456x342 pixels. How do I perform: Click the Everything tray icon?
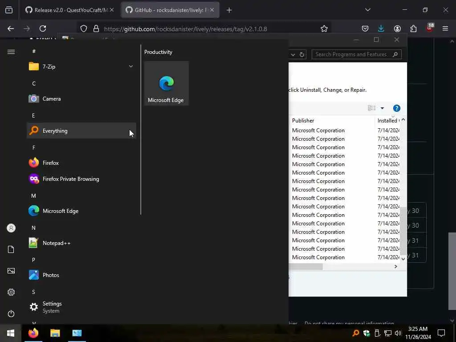[356, 333]
